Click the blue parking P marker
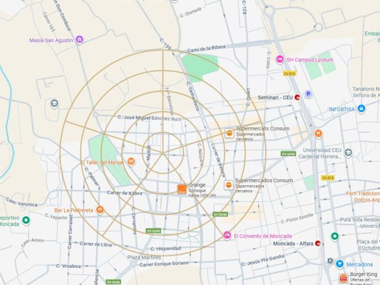380x285 pixels. point(308,94)
